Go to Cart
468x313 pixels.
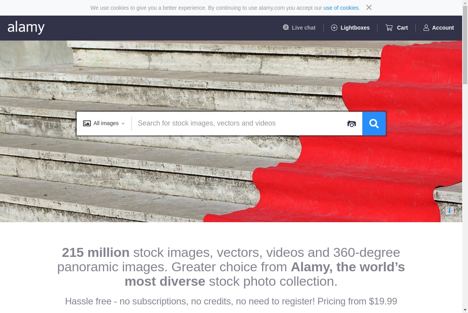click(397, 28)
